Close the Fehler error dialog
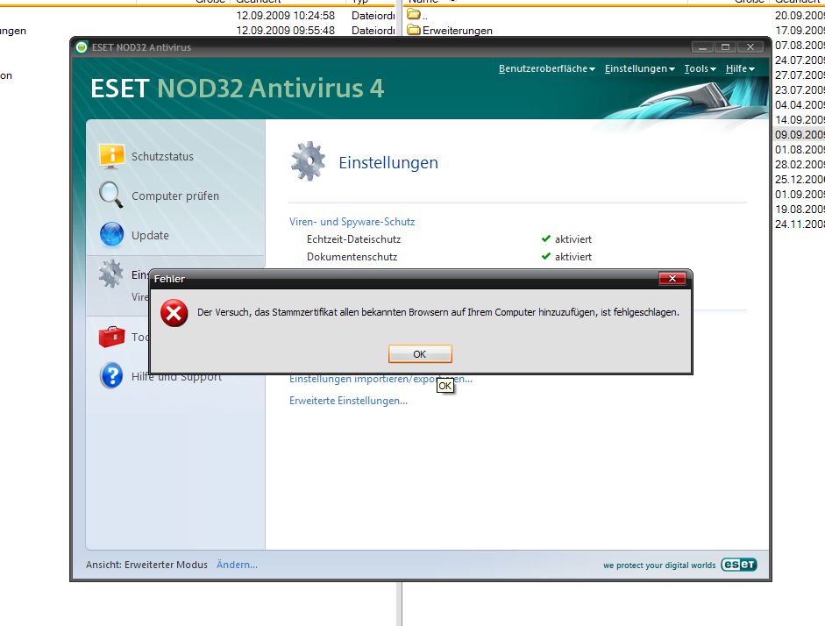 672,278
